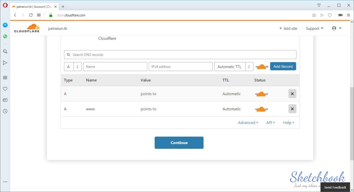
Task: Send page to My Flow from the address bar
Action: click(x=322, y=15)
